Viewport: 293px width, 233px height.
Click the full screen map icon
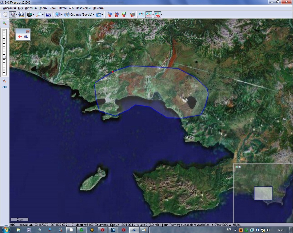point(48,15)
